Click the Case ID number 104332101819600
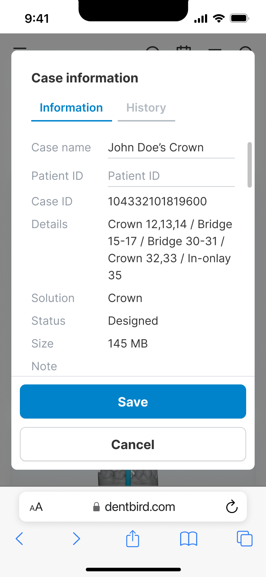Viewport: 266px width, 577px height. [x=157, y=201]
